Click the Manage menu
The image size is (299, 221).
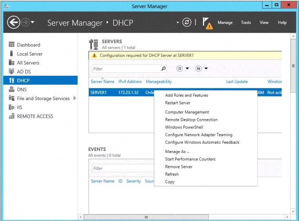(225, 22)
